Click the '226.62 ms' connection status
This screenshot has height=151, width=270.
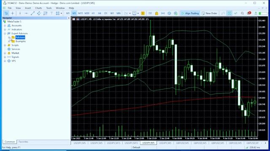(x=254, y=147)
